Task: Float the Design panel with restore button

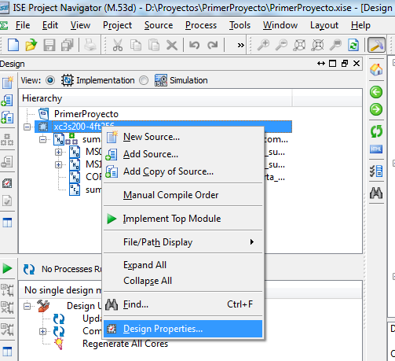Action: [345, 64]
